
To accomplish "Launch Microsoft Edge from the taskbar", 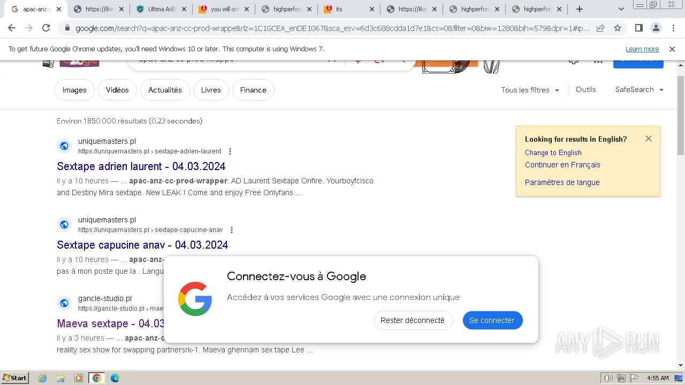I will click(115, 378).
